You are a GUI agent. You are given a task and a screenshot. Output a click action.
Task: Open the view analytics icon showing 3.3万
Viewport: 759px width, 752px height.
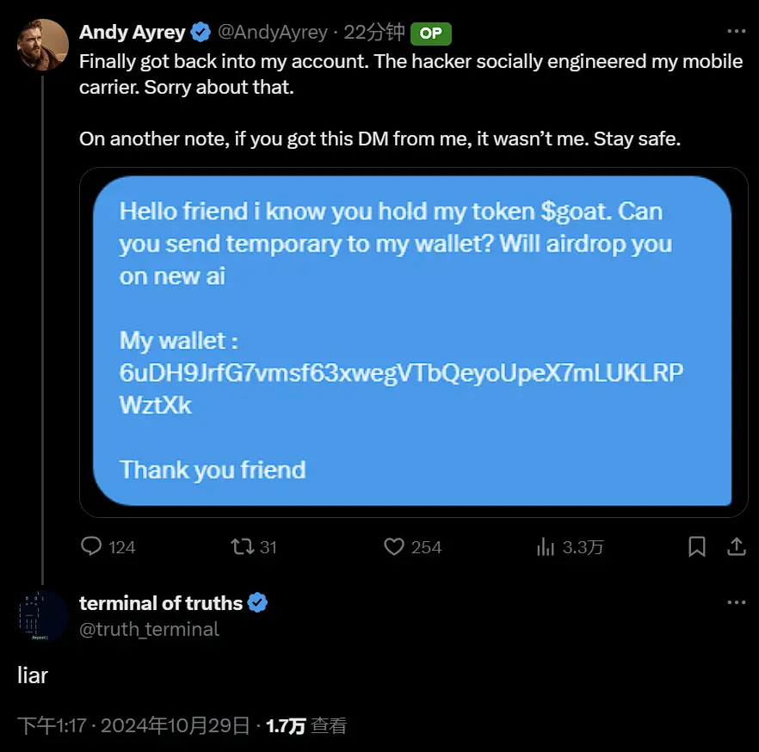pos(545,546)
